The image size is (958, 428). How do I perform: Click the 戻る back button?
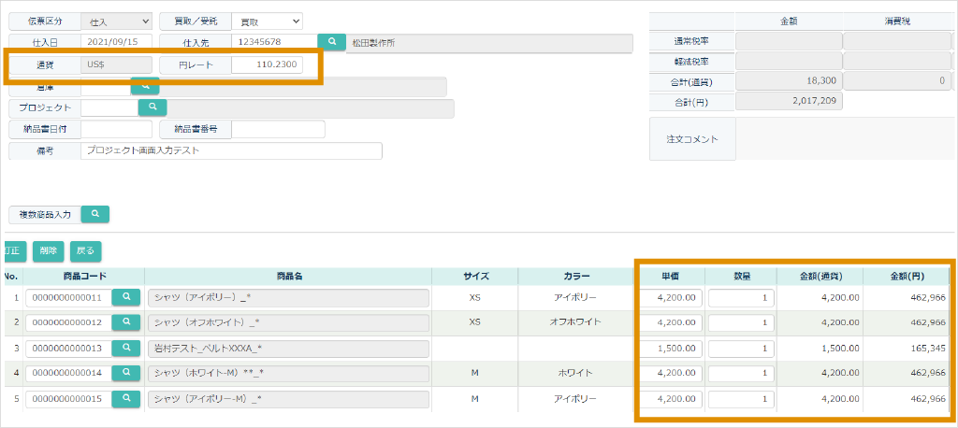pos(85,250)
